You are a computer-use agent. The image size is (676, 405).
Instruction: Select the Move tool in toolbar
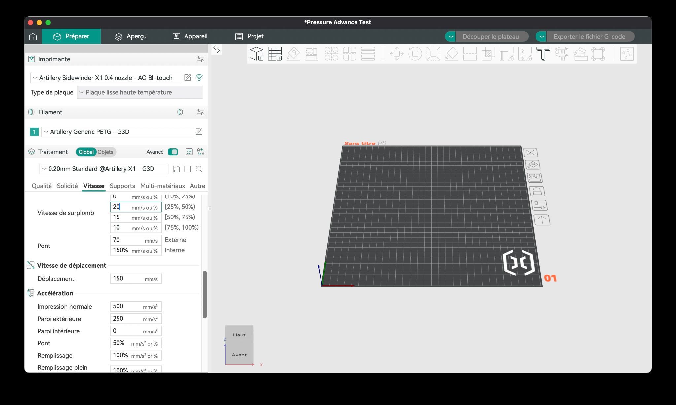tap(397, 54)
